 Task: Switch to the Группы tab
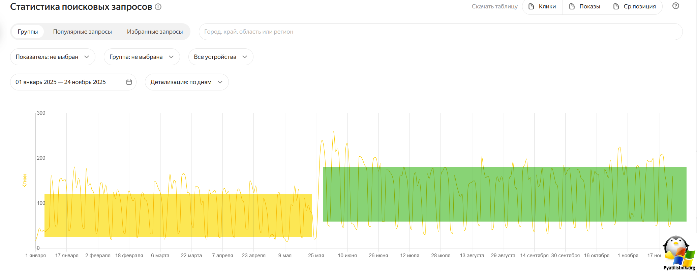(x=28, y=32)
